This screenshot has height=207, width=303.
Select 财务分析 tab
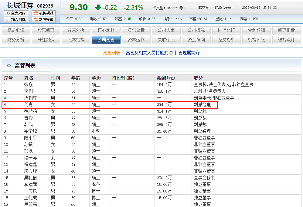click(16, 40)
